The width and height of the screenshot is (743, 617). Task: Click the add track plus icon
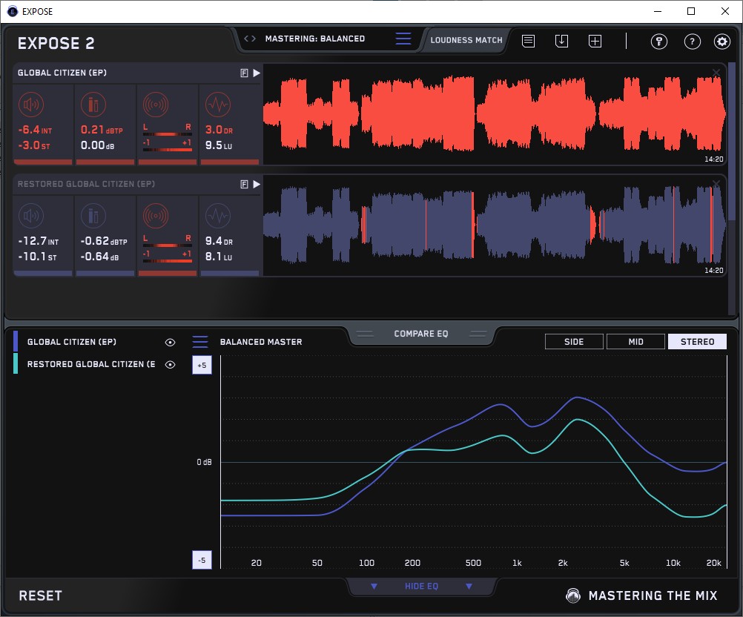tap(595, 42)
